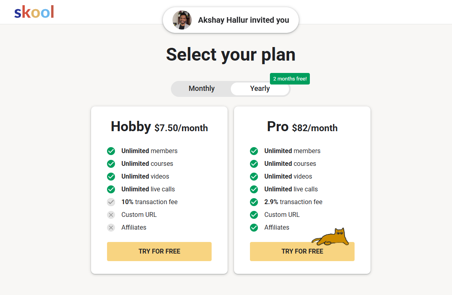
Task: Switch billing to Monthly
Action: tap(202, 88)
